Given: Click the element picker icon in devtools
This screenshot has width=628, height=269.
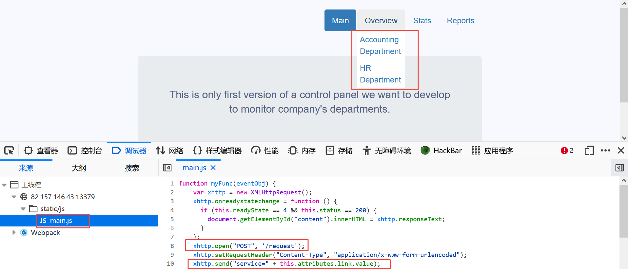Looking at the screenshot, I should click(x=9, y=151).
